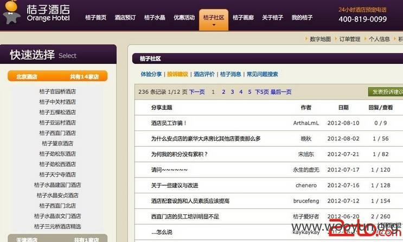The height and width of the screenshot is (242, 403).
Task: Select 桔子劲松东酒店 in the sidebar
Action: tap(57, 154)
